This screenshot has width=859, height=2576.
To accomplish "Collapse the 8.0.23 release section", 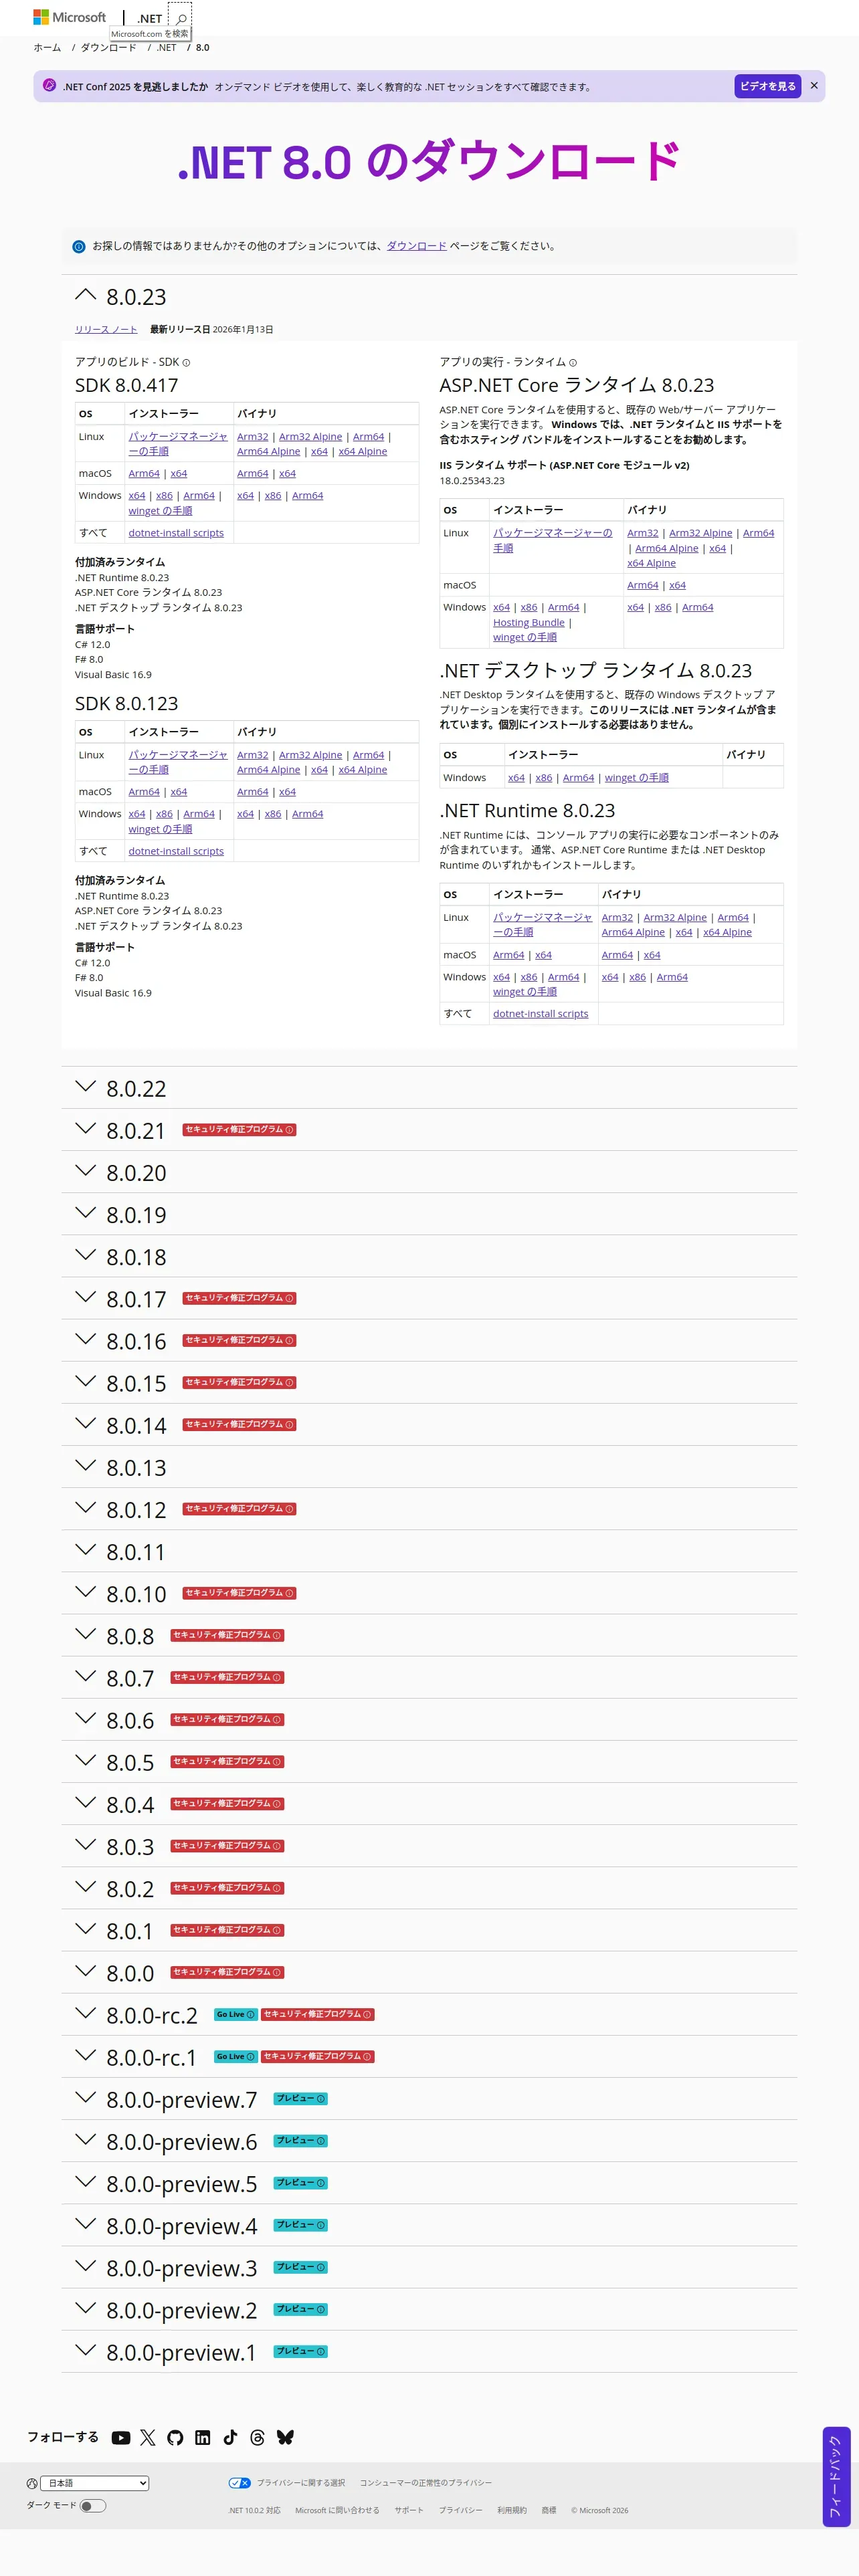I will pyautogui.click(x=86, y=296).
